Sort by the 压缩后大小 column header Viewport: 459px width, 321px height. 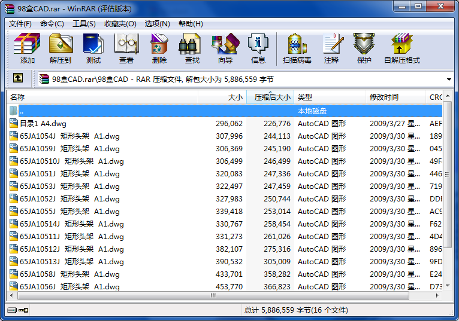click(x=270, y=97)
